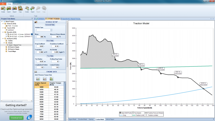
Task: Click the GERMANY track icon in the tree
Action: point(6,30)
